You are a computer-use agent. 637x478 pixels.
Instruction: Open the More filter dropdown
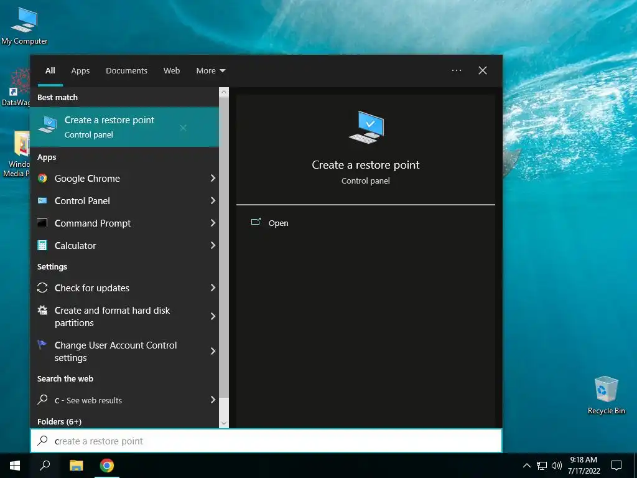(x=211, y=71)
